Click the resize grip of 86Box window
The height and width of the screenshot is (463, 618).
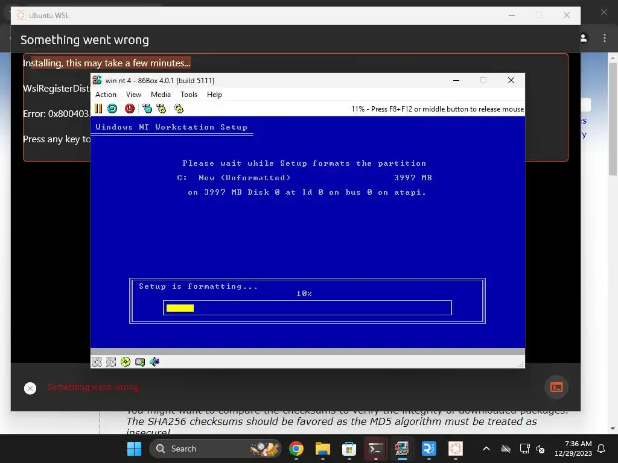pos(521,365)
